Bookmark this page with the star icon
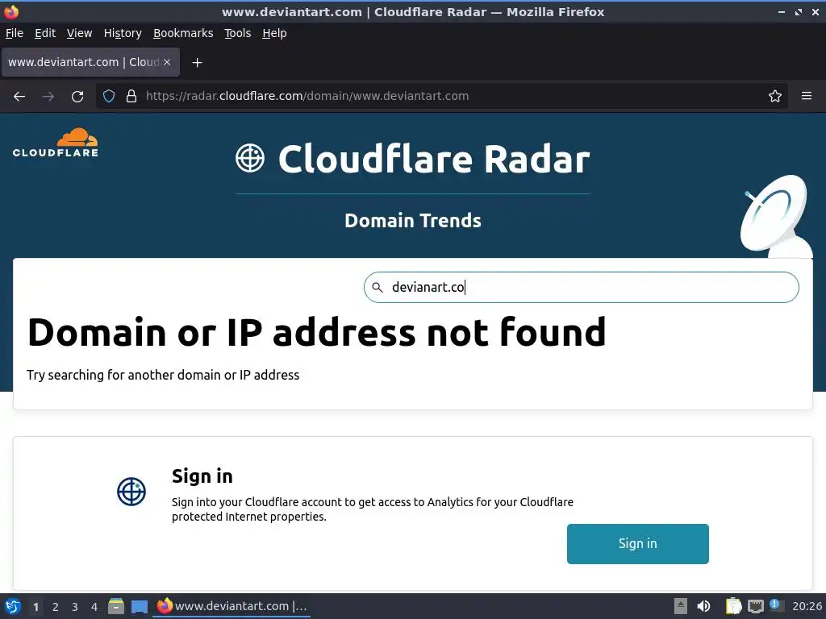 775,97
